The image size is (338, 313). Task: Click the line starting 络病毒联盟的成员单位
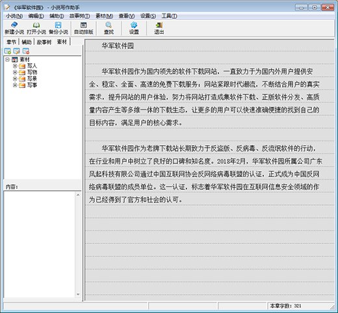coord(204,187)
